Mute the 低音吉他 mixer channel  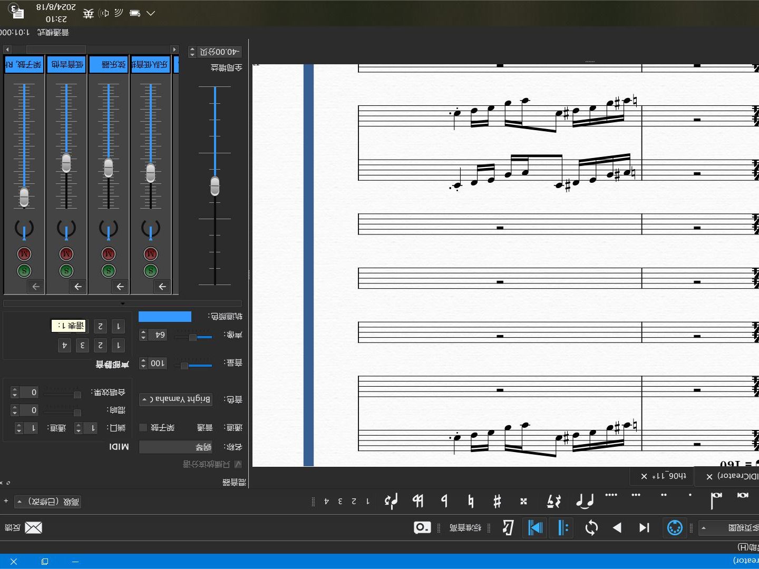[66, 254]
